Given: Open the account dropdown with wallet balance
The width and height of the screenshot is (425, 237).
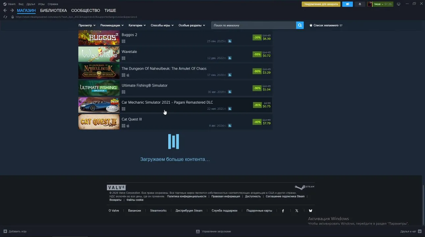Looking at the screenshot, I should [383, 4].
